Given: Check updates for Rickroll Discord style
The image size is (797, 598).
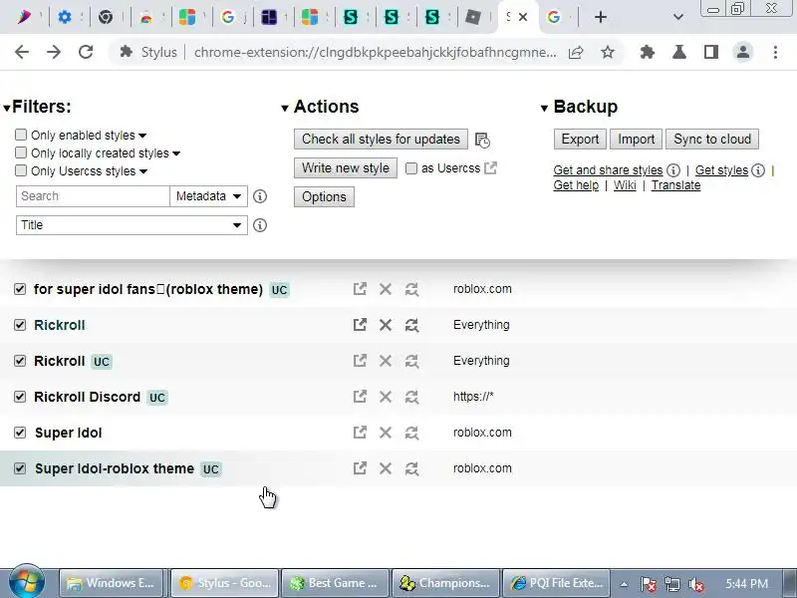Looking at the screenshot, I should click(x=411, y=397).
